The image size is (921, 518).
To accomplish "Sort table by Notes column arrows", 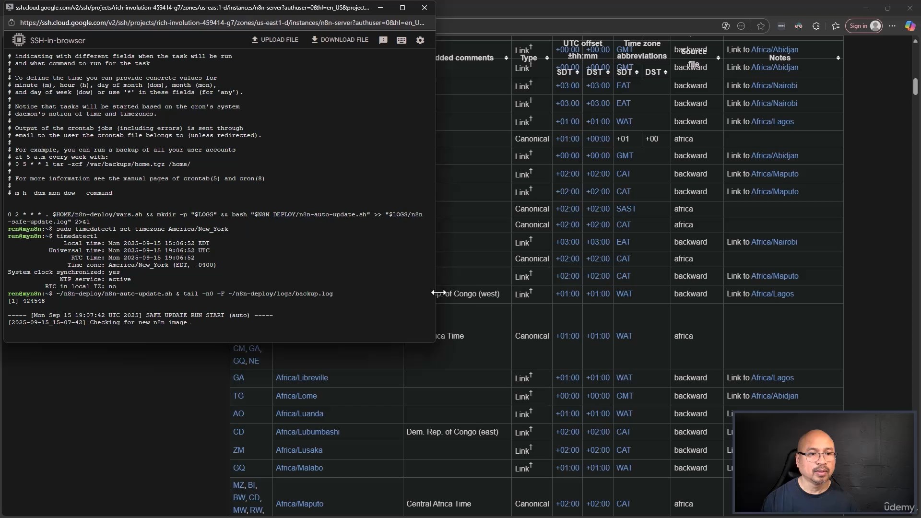I will coord(838,58).
